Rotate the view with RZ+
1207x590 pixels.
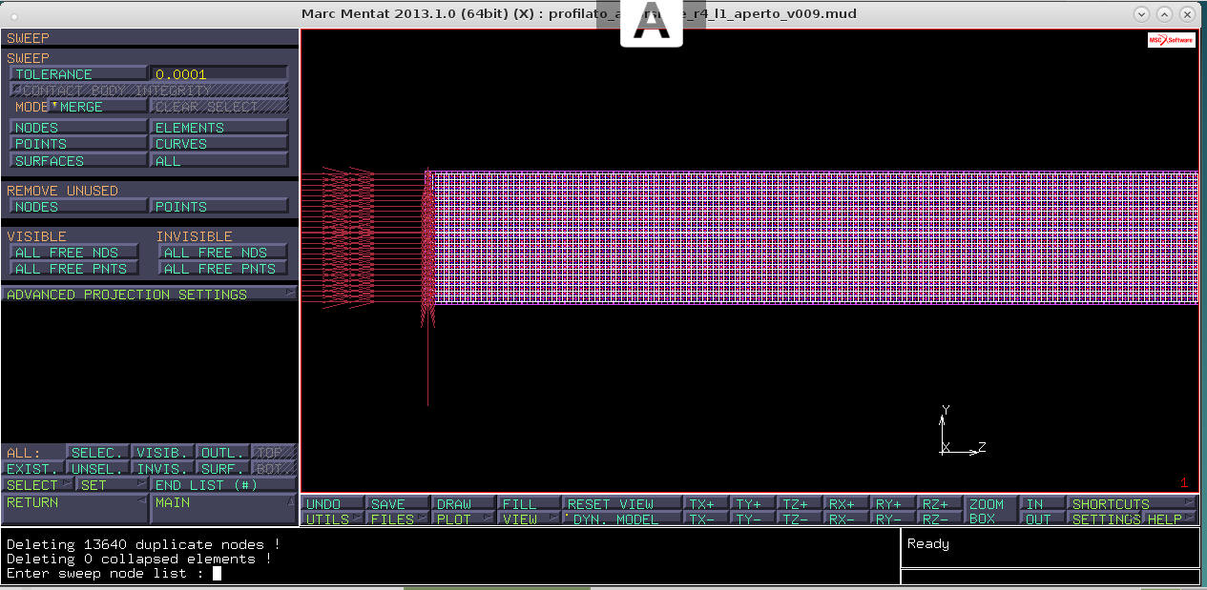941,504
